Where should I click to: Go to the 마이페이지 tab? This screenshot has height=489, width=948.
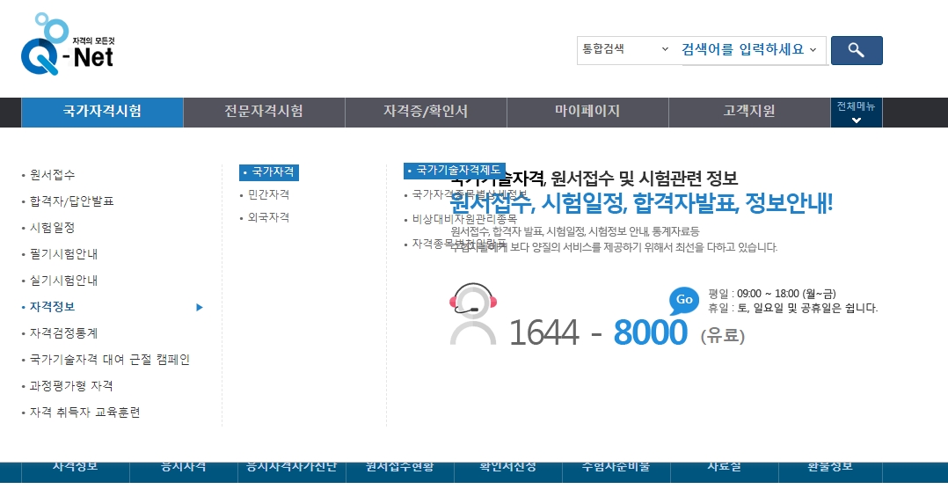click(587, 112)
